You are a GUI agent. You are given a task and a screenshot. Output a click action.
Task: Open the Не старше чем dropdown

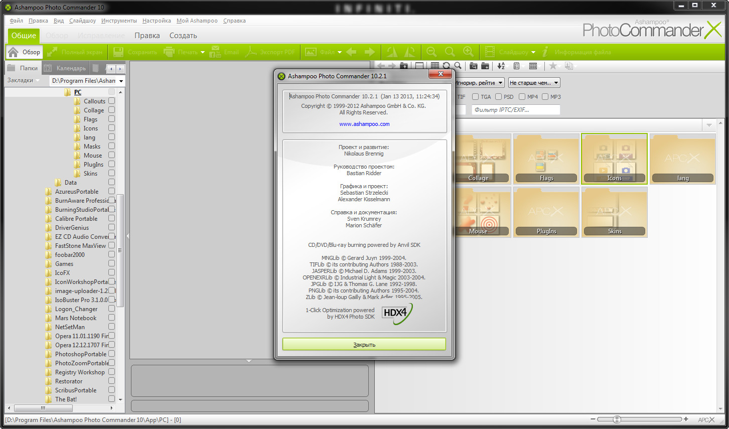pos(533,83)
